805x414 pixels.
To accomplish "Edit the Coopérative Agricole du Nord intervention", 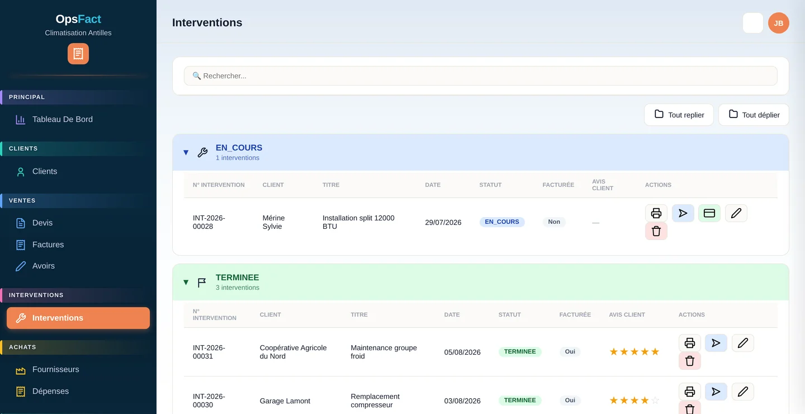I will (743, 343).
